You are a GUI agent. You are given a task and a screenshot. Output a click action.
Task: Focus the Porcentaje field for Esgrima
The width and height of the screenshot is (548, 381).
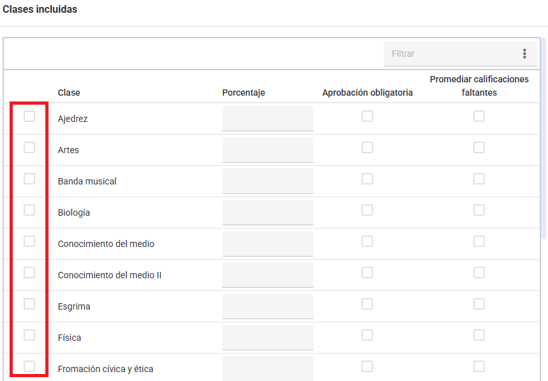[x=268, y=306]
